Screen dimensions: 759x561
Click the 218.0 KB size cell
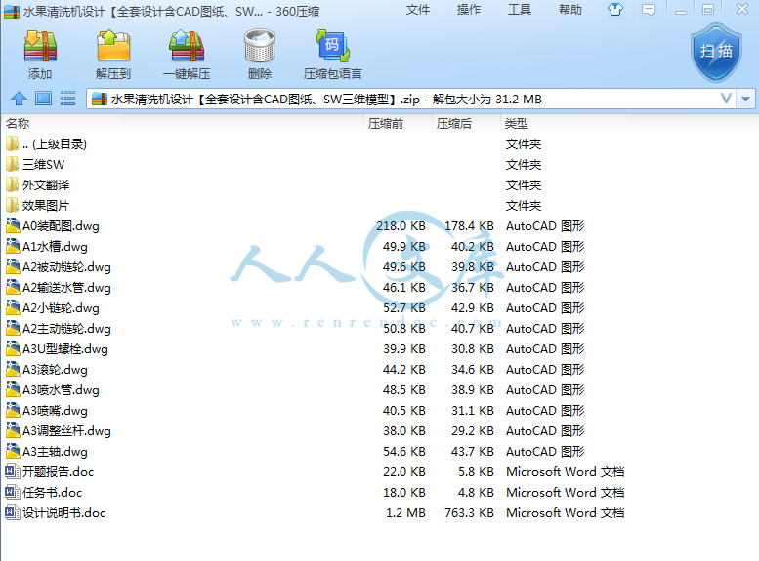click(x=401, y=225)
